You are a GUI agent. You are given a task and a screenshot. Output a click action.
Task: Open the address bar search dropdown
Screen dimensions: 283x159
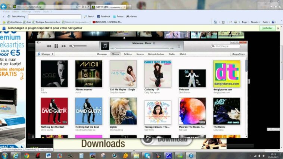pyautogui.click(x=80, y=7)
